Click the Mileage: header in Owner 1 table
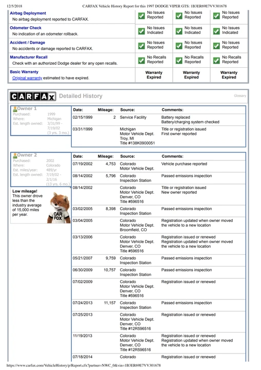The height and width of the screenshot is (370, 261). (106, 110)
